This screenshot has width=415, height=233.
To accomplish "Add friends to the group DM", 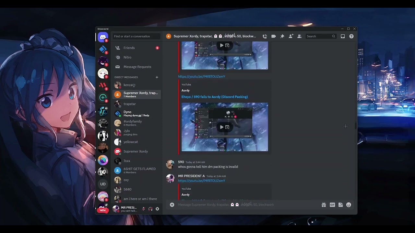I will coord(291,36).
